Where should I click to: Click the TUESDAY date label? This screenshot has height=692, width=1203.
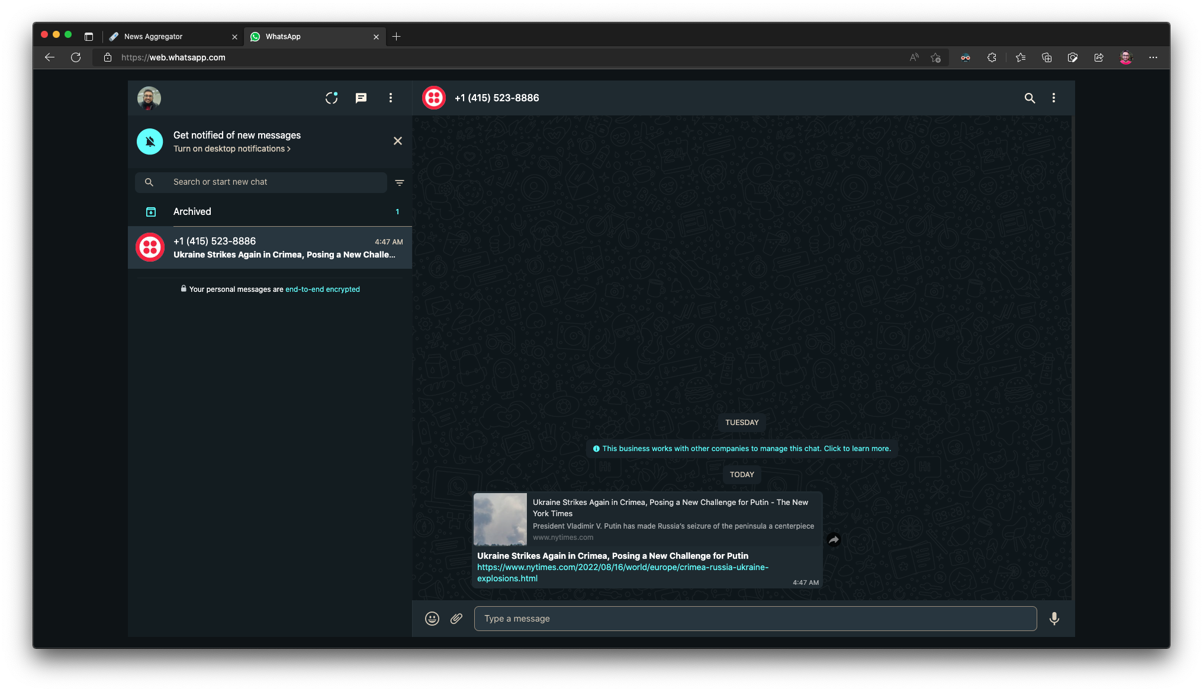[x=742, y=423]
